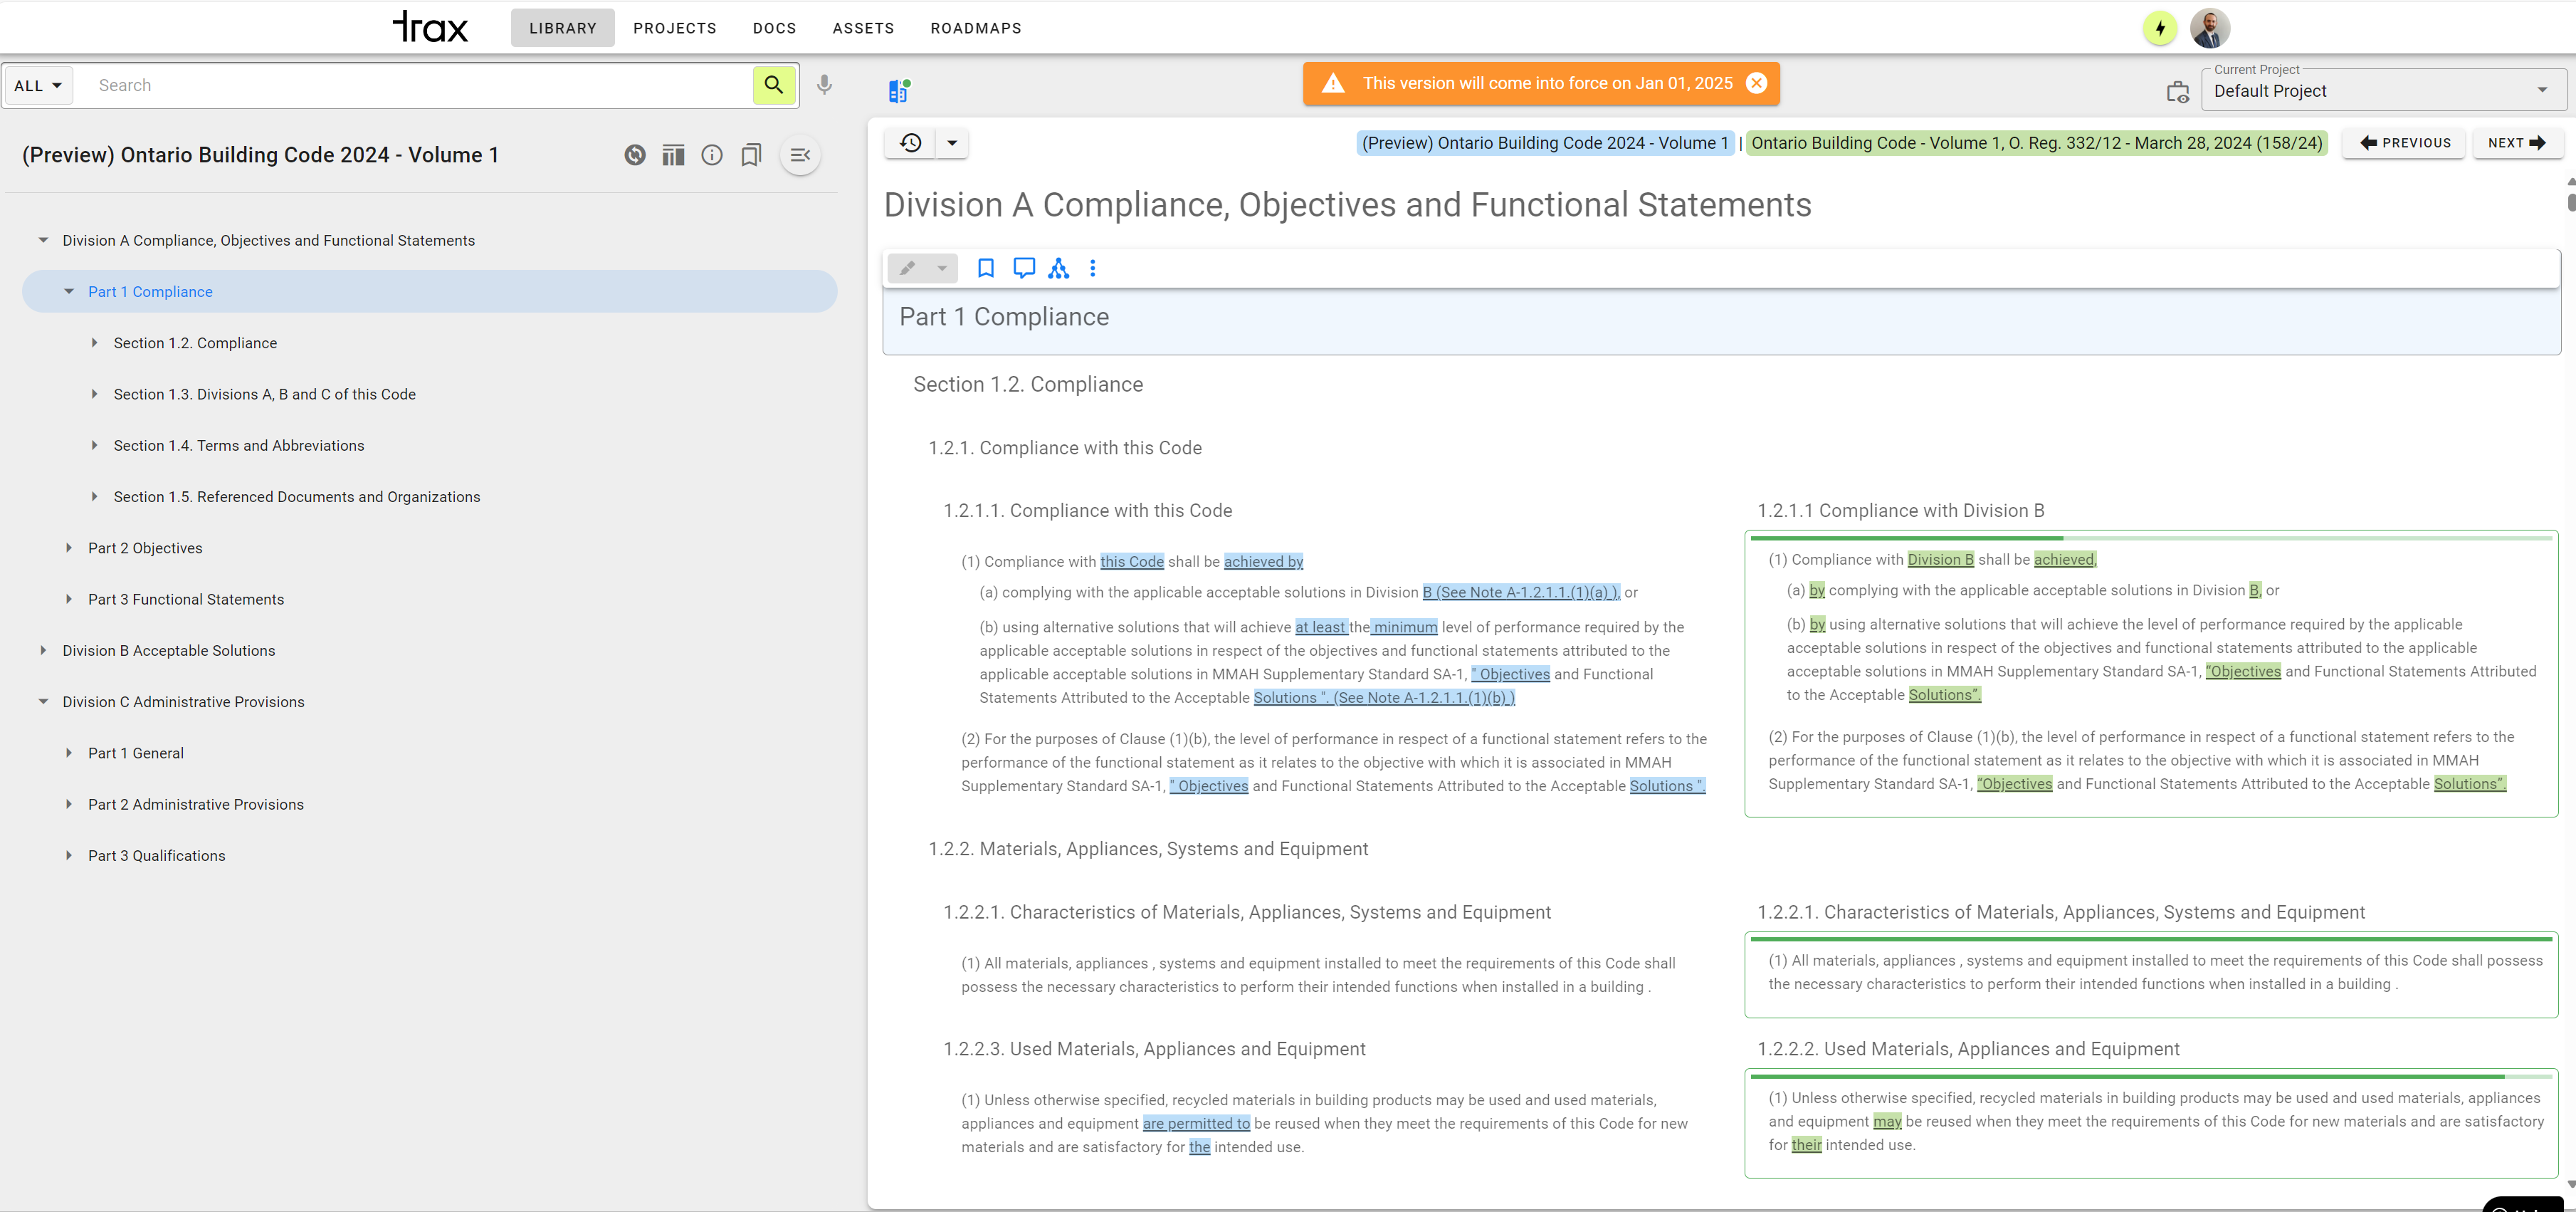This screenshot has width=2576, height=1212.
Task: Expand Section 1.4. Terms and Abbreviations
Action: coord(94,445)
